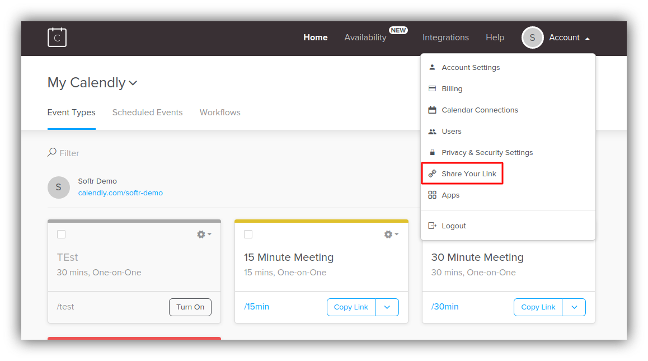This screenshot has height=361, width=648.
Task: Click the grid icon beside Apps
Action: [432, 195]
